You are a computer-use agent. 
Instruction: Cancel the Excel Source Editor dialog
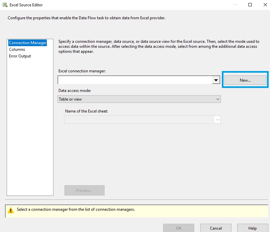(216, 228)
